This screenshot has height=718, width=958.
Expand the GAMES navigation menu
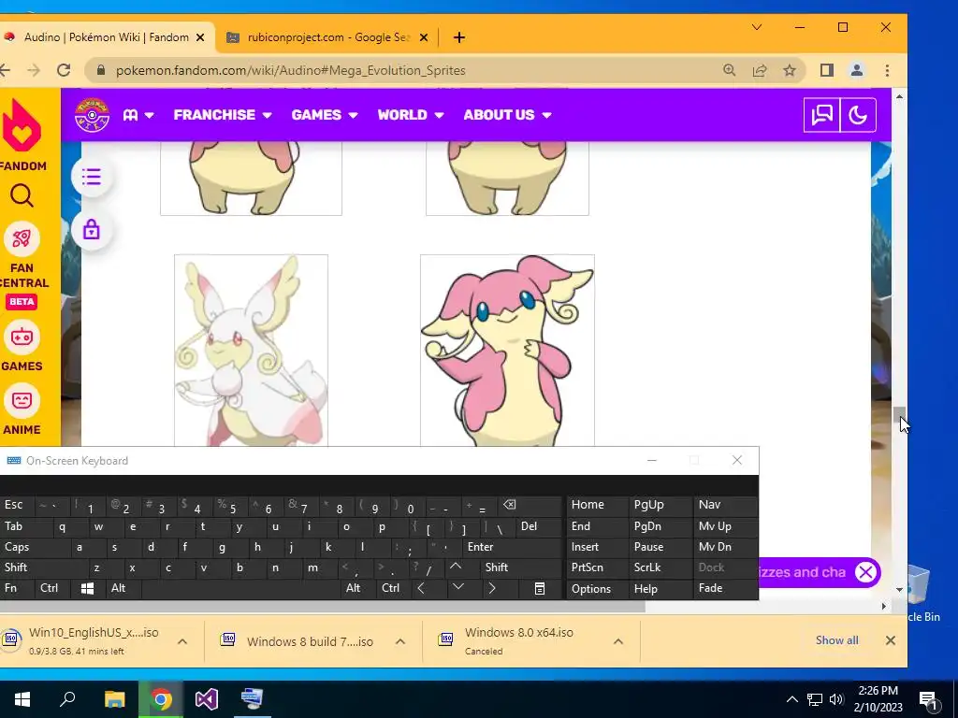coord(325,115)
